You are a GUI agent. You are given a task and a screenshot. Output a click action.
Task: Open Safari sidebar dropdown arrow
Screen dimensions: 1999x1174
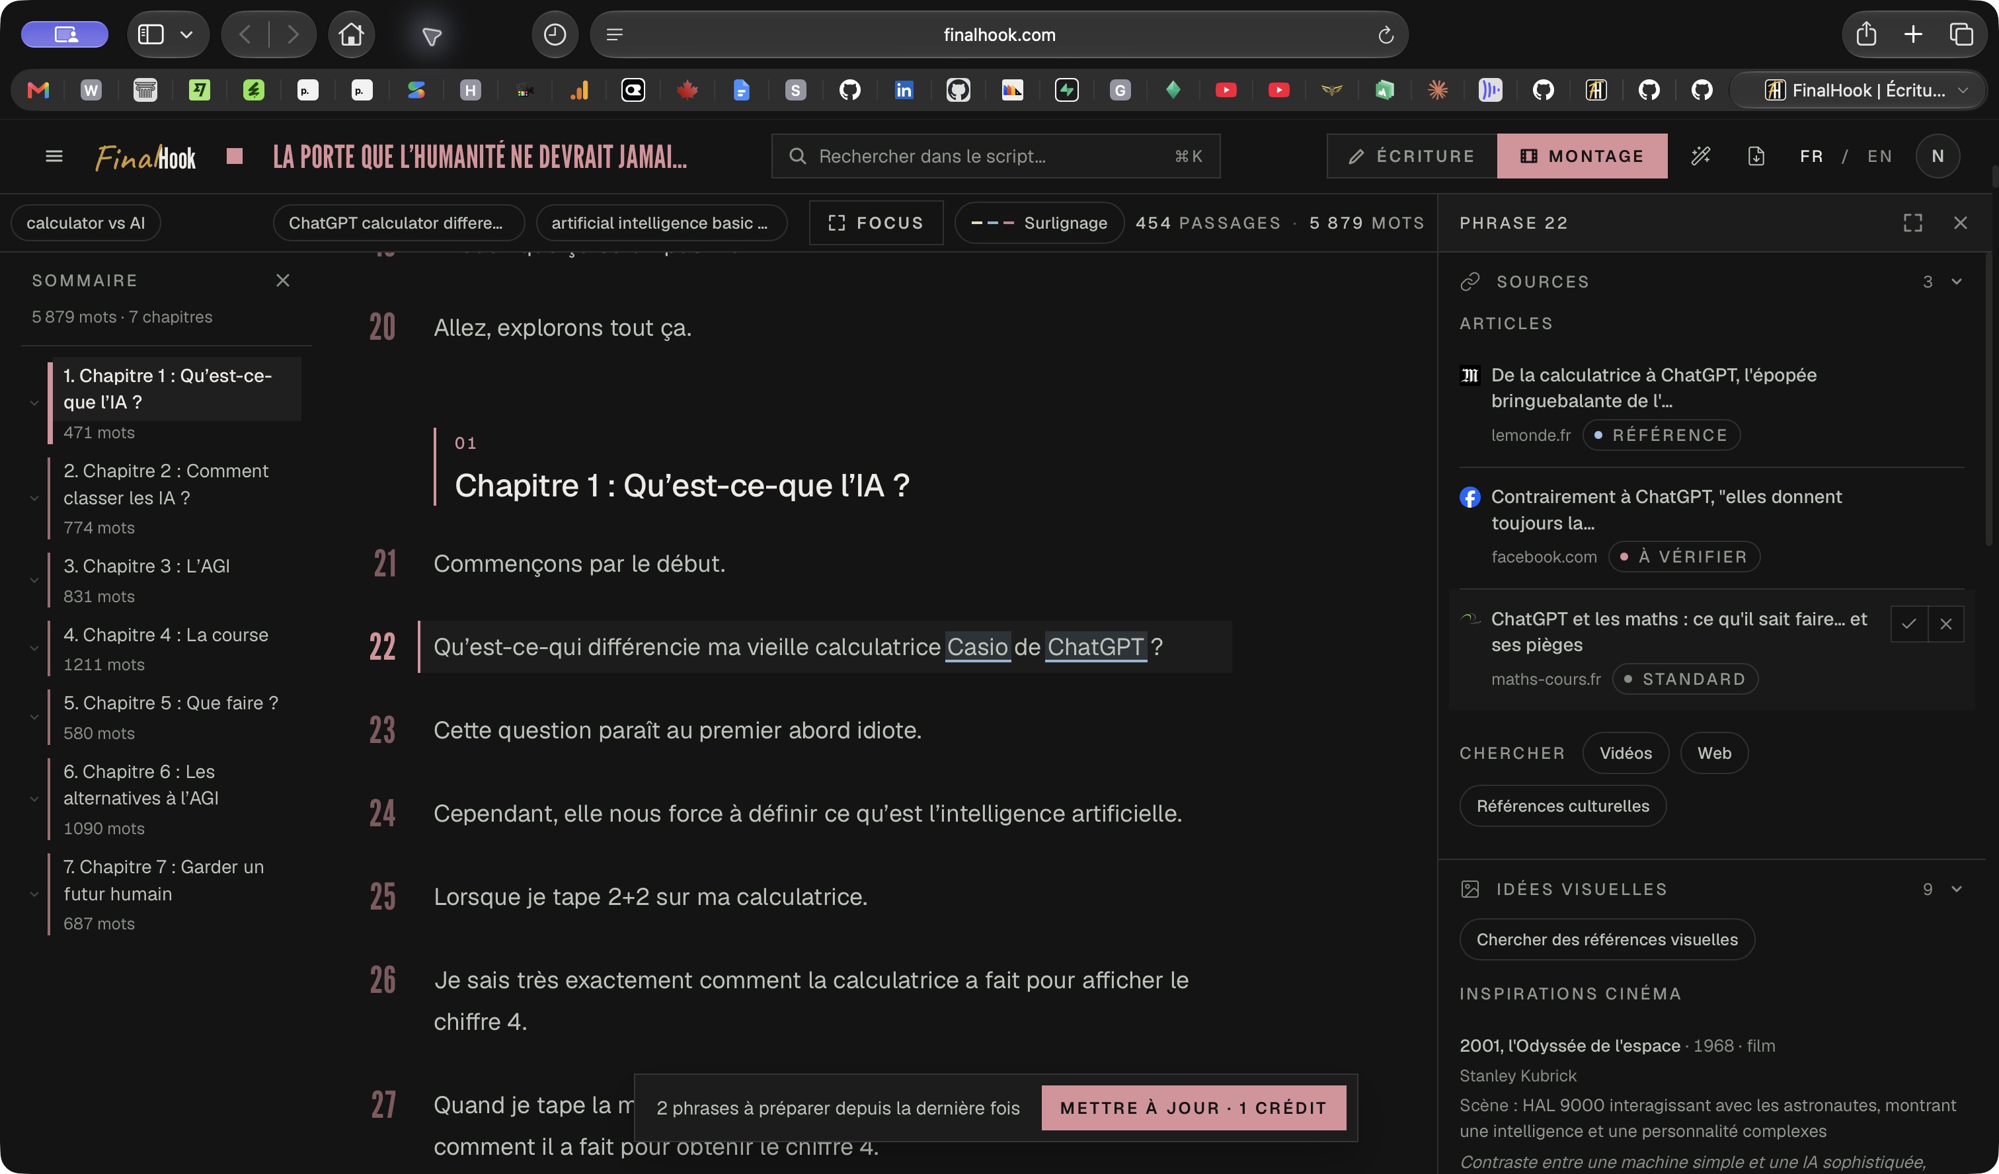click(186, 34)
